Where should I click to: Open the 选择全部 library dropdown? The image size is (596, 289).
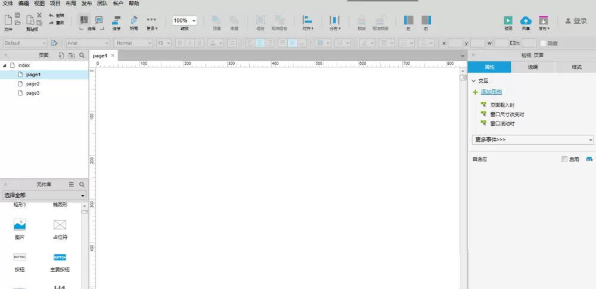pos(44,195)
